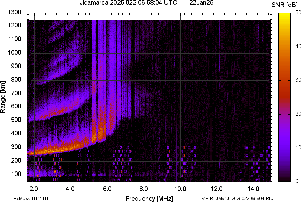Screen dimensions: 301x202
Task: Click the 500 range tick label
Action: (x=16, y=120)
